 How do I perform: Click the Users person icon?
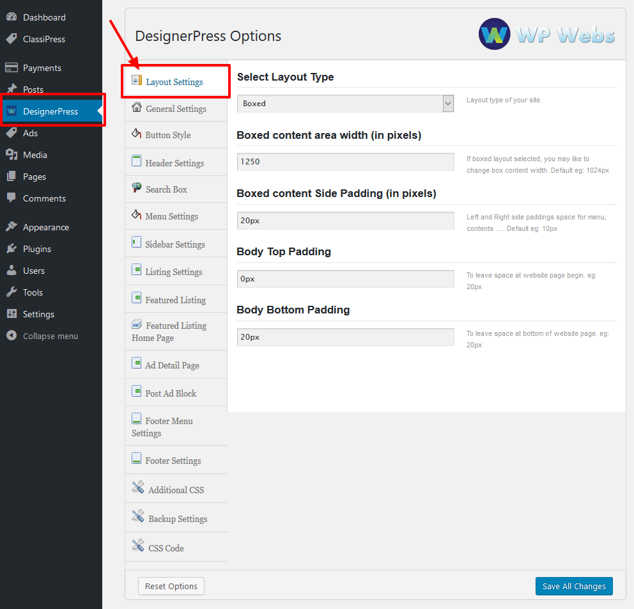tap(12, 271)
